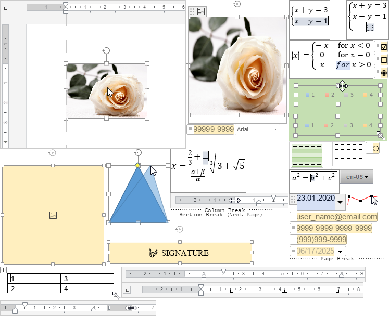Image resolution: width=389 pixels, height=316 pixels.
Task: Click the user_name@email.com field
Action: 337,217
